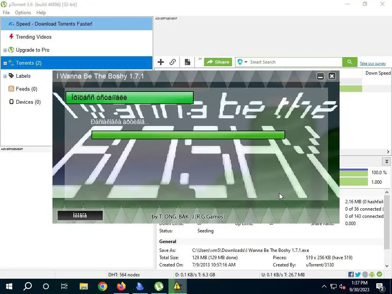Screen dimensions: 392x294
Task: Click the Labels tag icon
Action: [x=11, y=75]
